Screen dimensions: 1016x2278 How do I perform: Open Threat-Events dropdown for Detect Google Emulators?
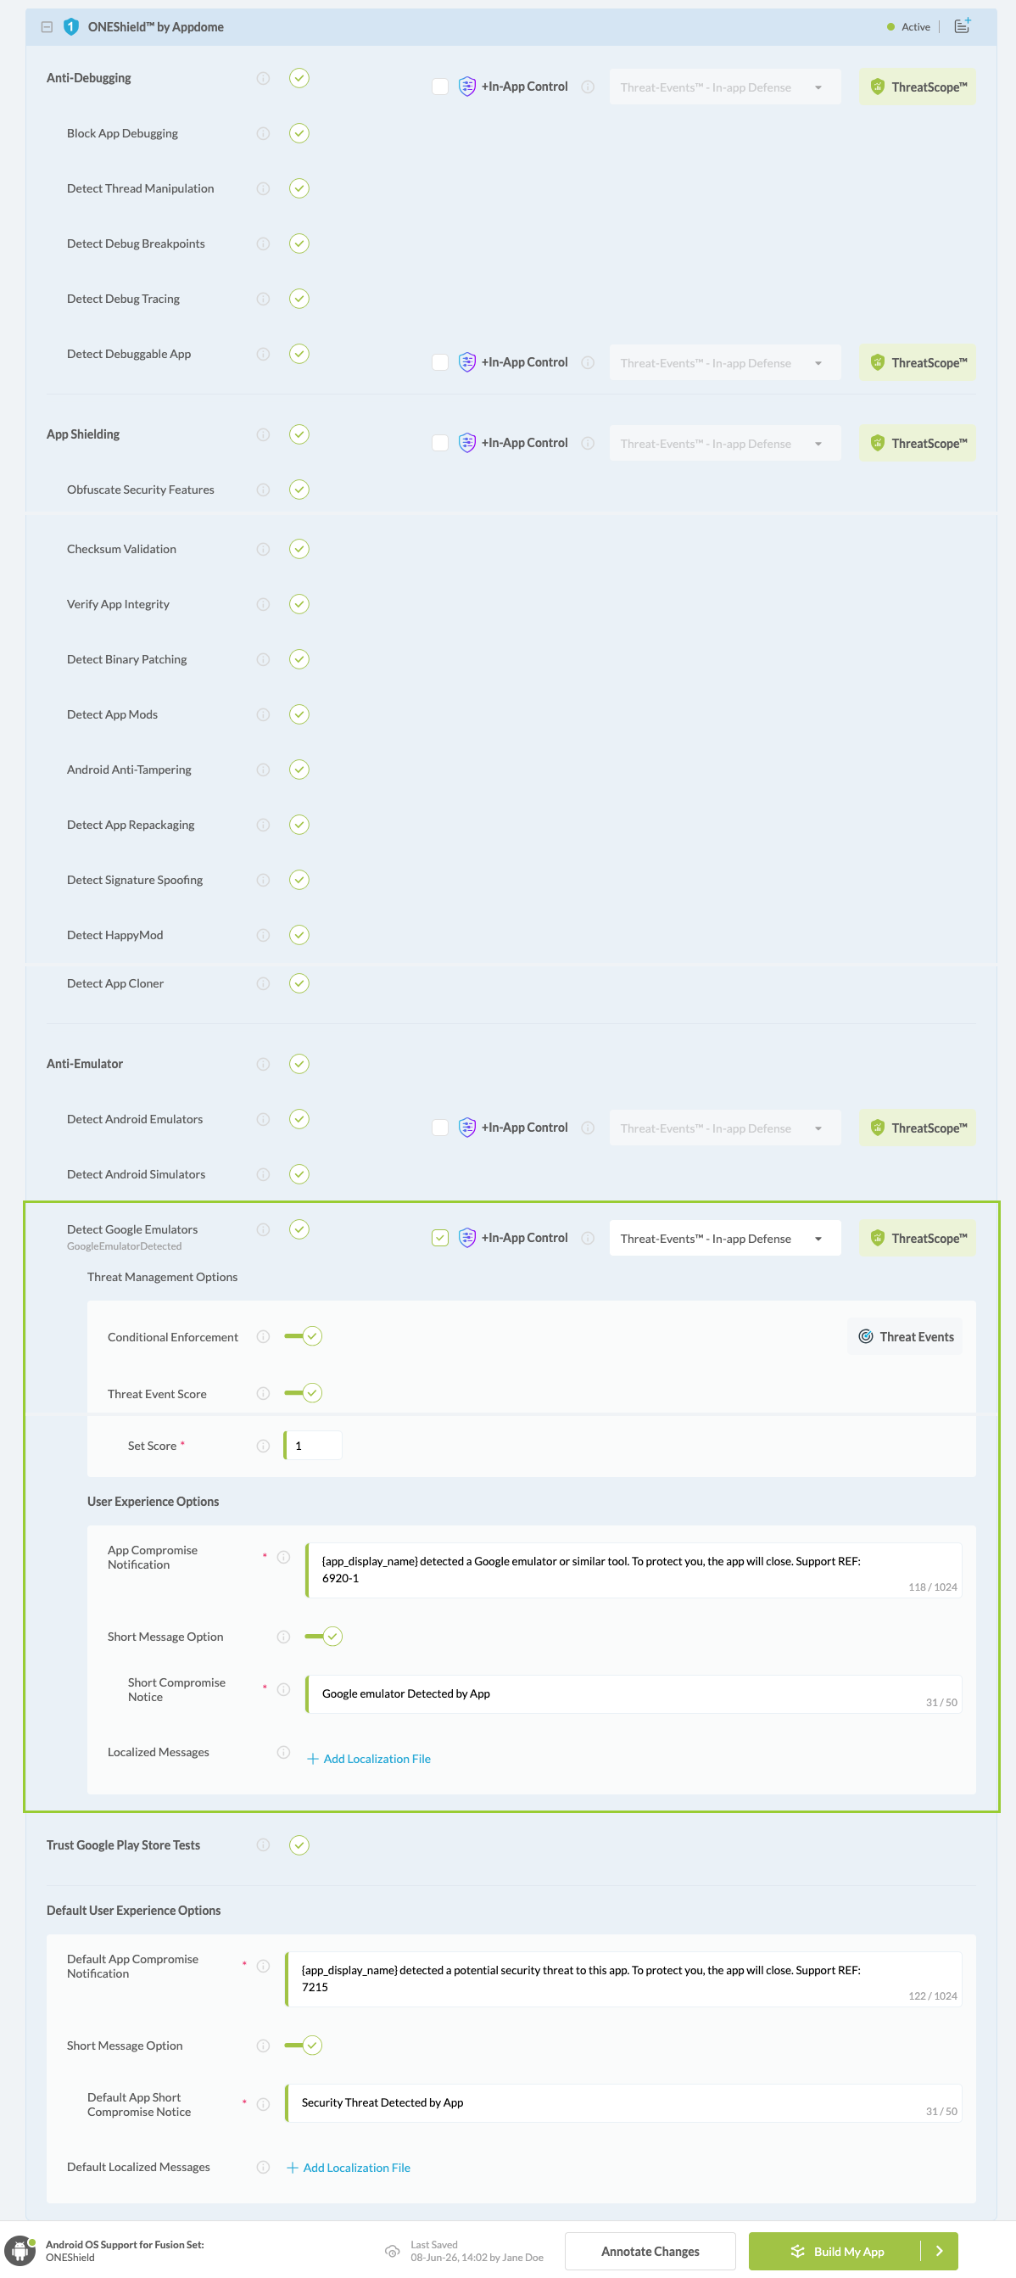[x=724, y=1239]
